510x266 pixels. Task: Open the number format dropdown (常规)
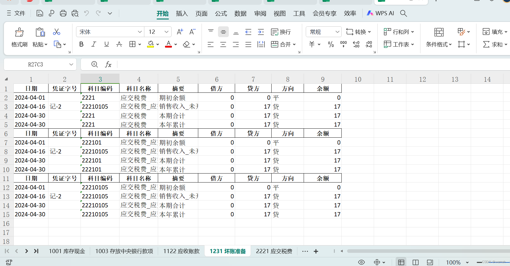(338, 32)
